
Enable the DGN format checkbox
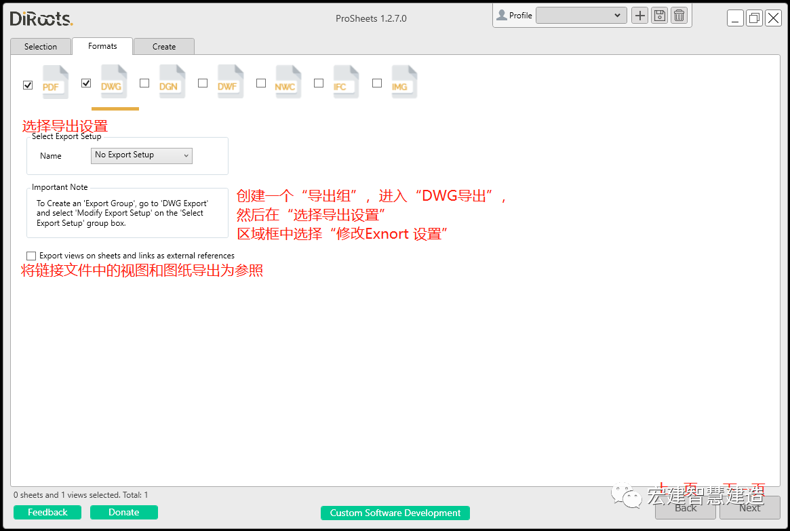point(144,83)
